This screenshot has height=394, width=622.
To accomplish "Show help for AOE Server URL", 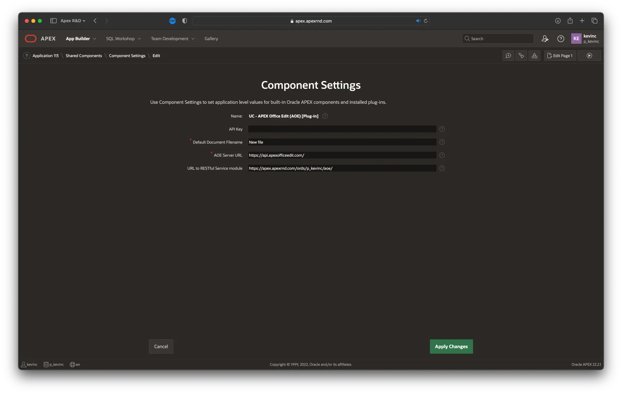I will [442, 155].
